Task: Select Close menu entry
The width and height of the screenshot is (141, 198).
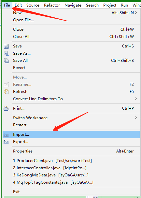Action: 71,29
